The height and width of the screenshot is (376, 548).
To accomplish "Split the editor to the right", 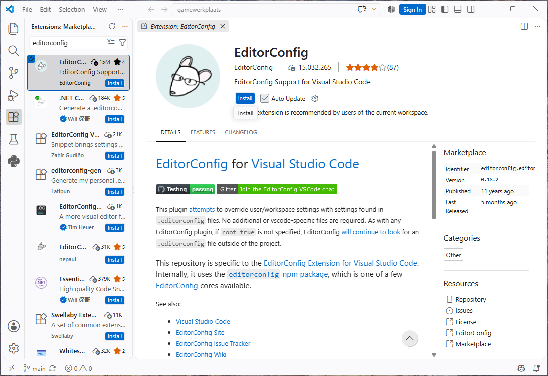I will click(x=524, y=26).
